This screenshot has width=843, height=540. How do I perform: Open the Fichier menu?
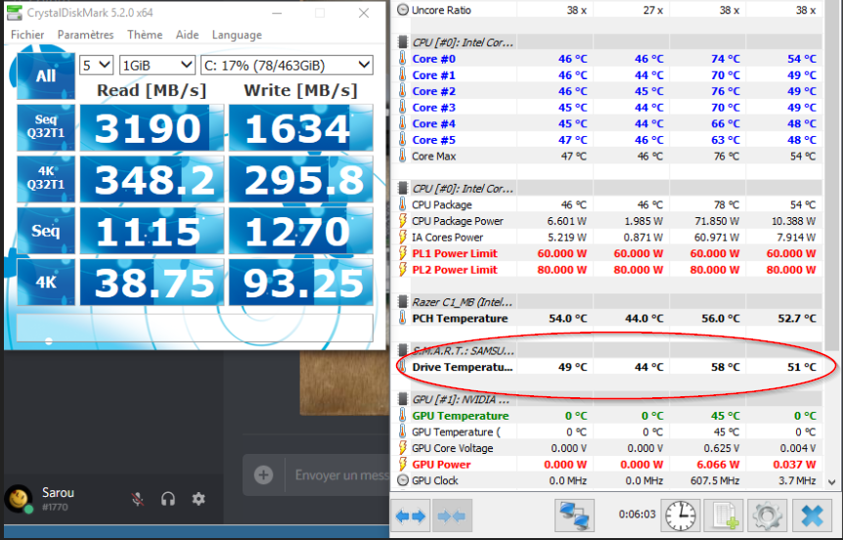point(27,35)
